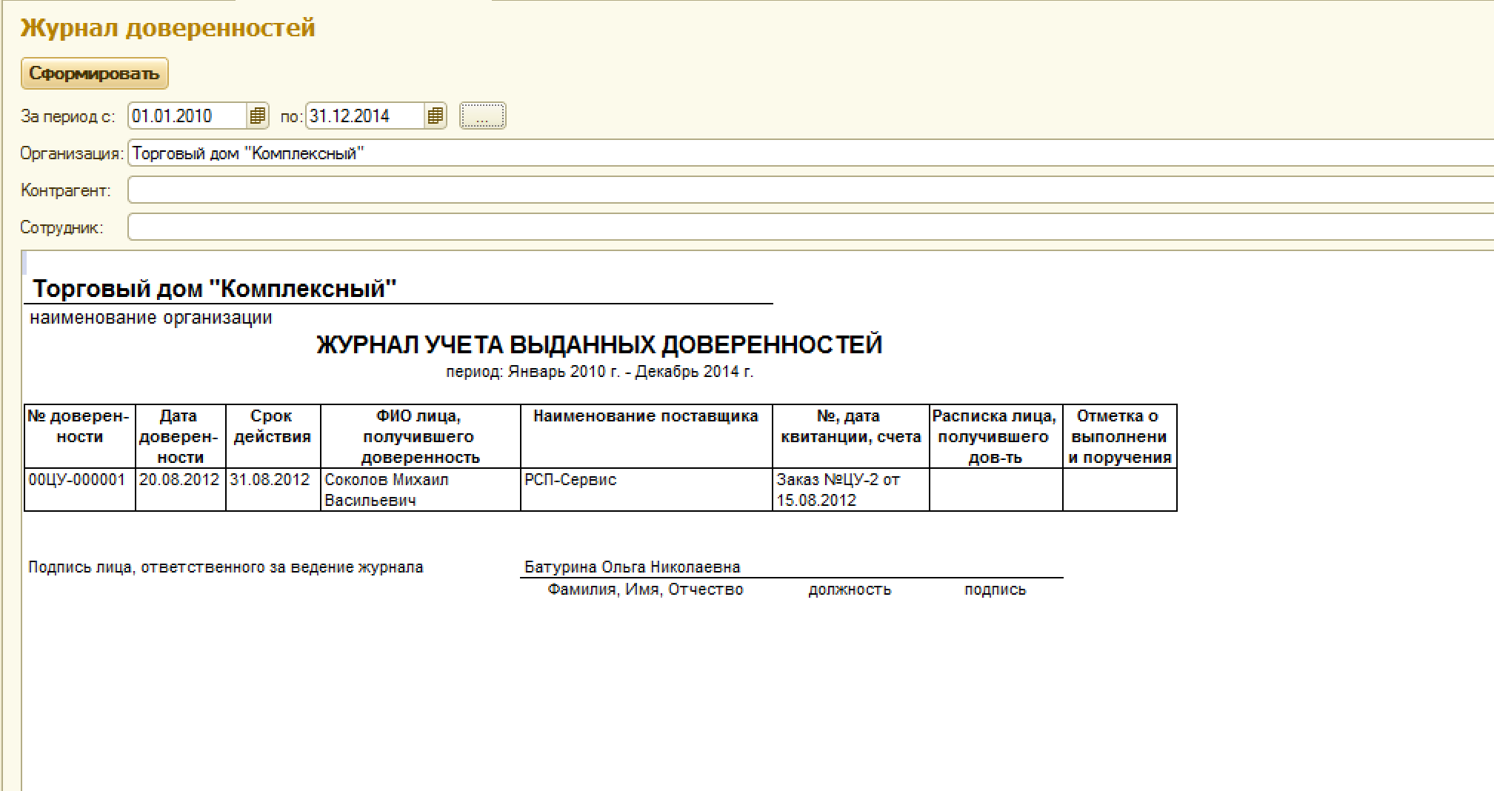This screenshot has width=1494, height=791.
Task: Select caption должность
Action: tap(850, 590)
